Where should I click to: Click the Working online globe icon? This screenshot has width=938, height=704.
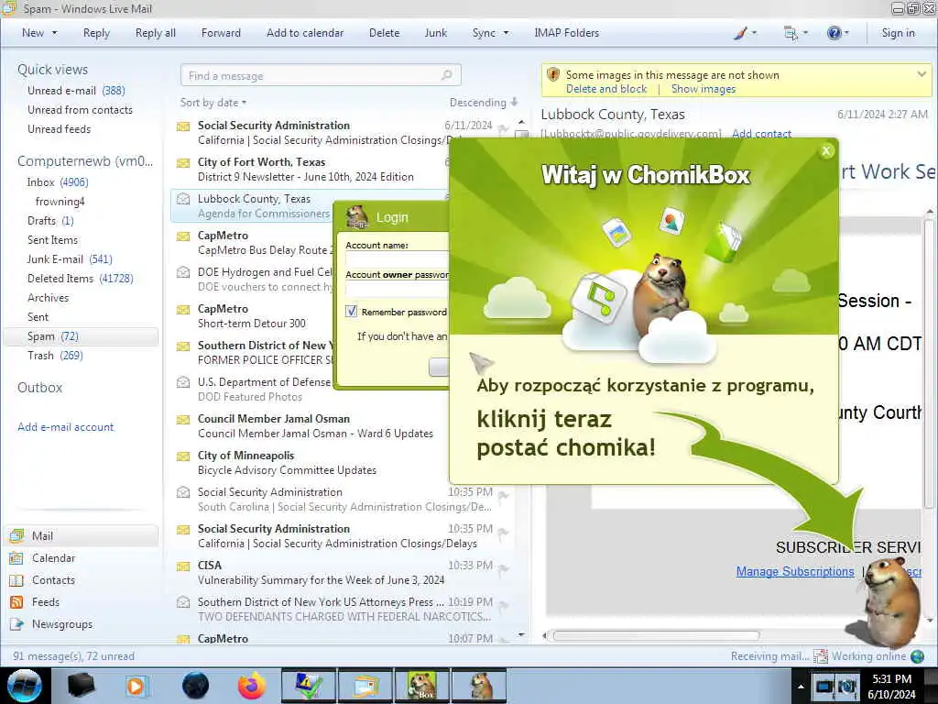click(917, 656)
